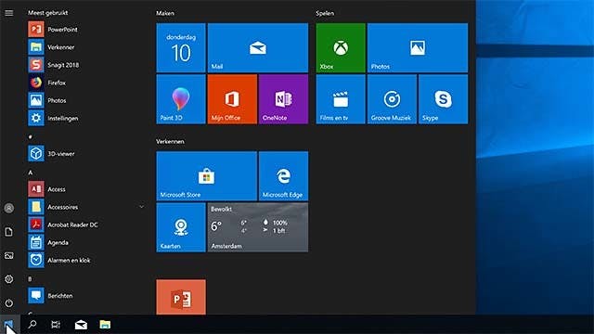
Task: Open 3D-viewer app
Action: tap(87, 154)
